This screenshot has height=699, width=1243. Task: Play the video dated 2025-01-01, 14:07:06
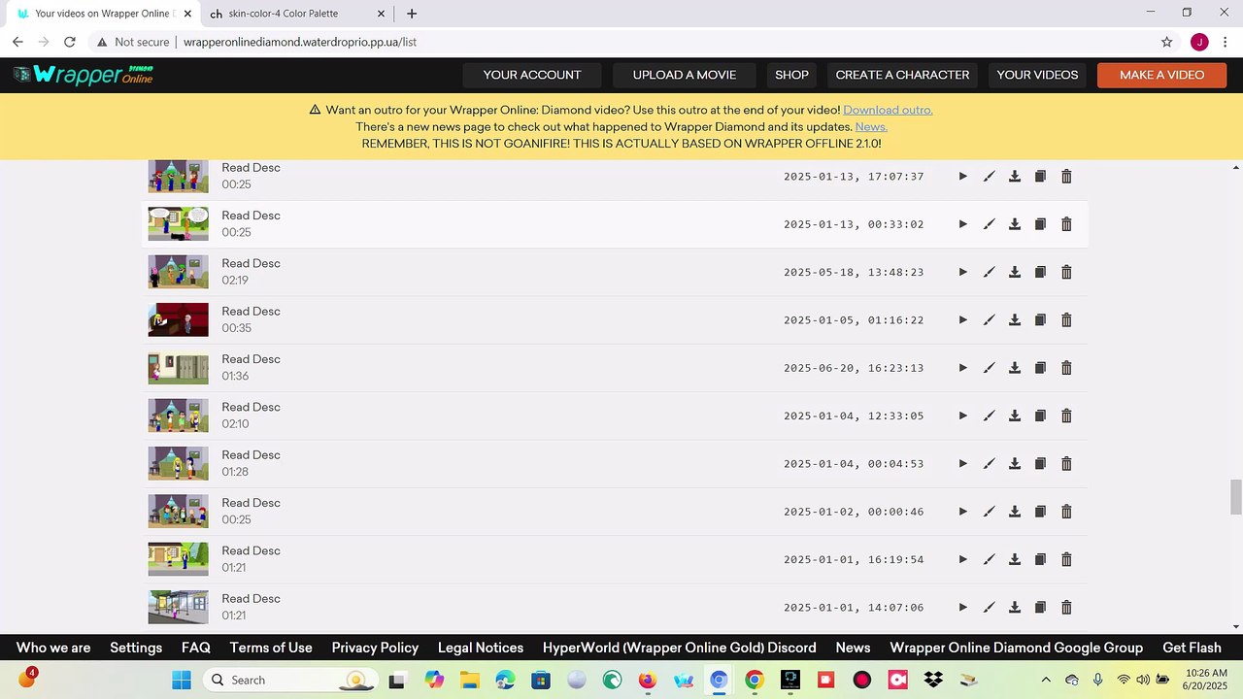coord(962,608)
